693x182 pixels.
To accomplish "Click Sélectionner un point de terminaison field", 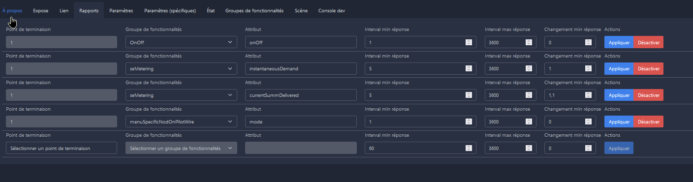I will [62, 148].
